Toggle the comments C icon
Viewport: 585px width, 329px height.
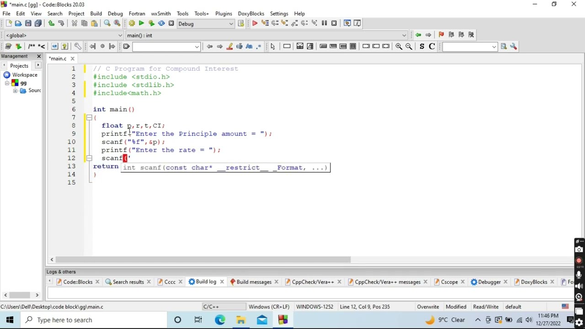pos(431,46)
